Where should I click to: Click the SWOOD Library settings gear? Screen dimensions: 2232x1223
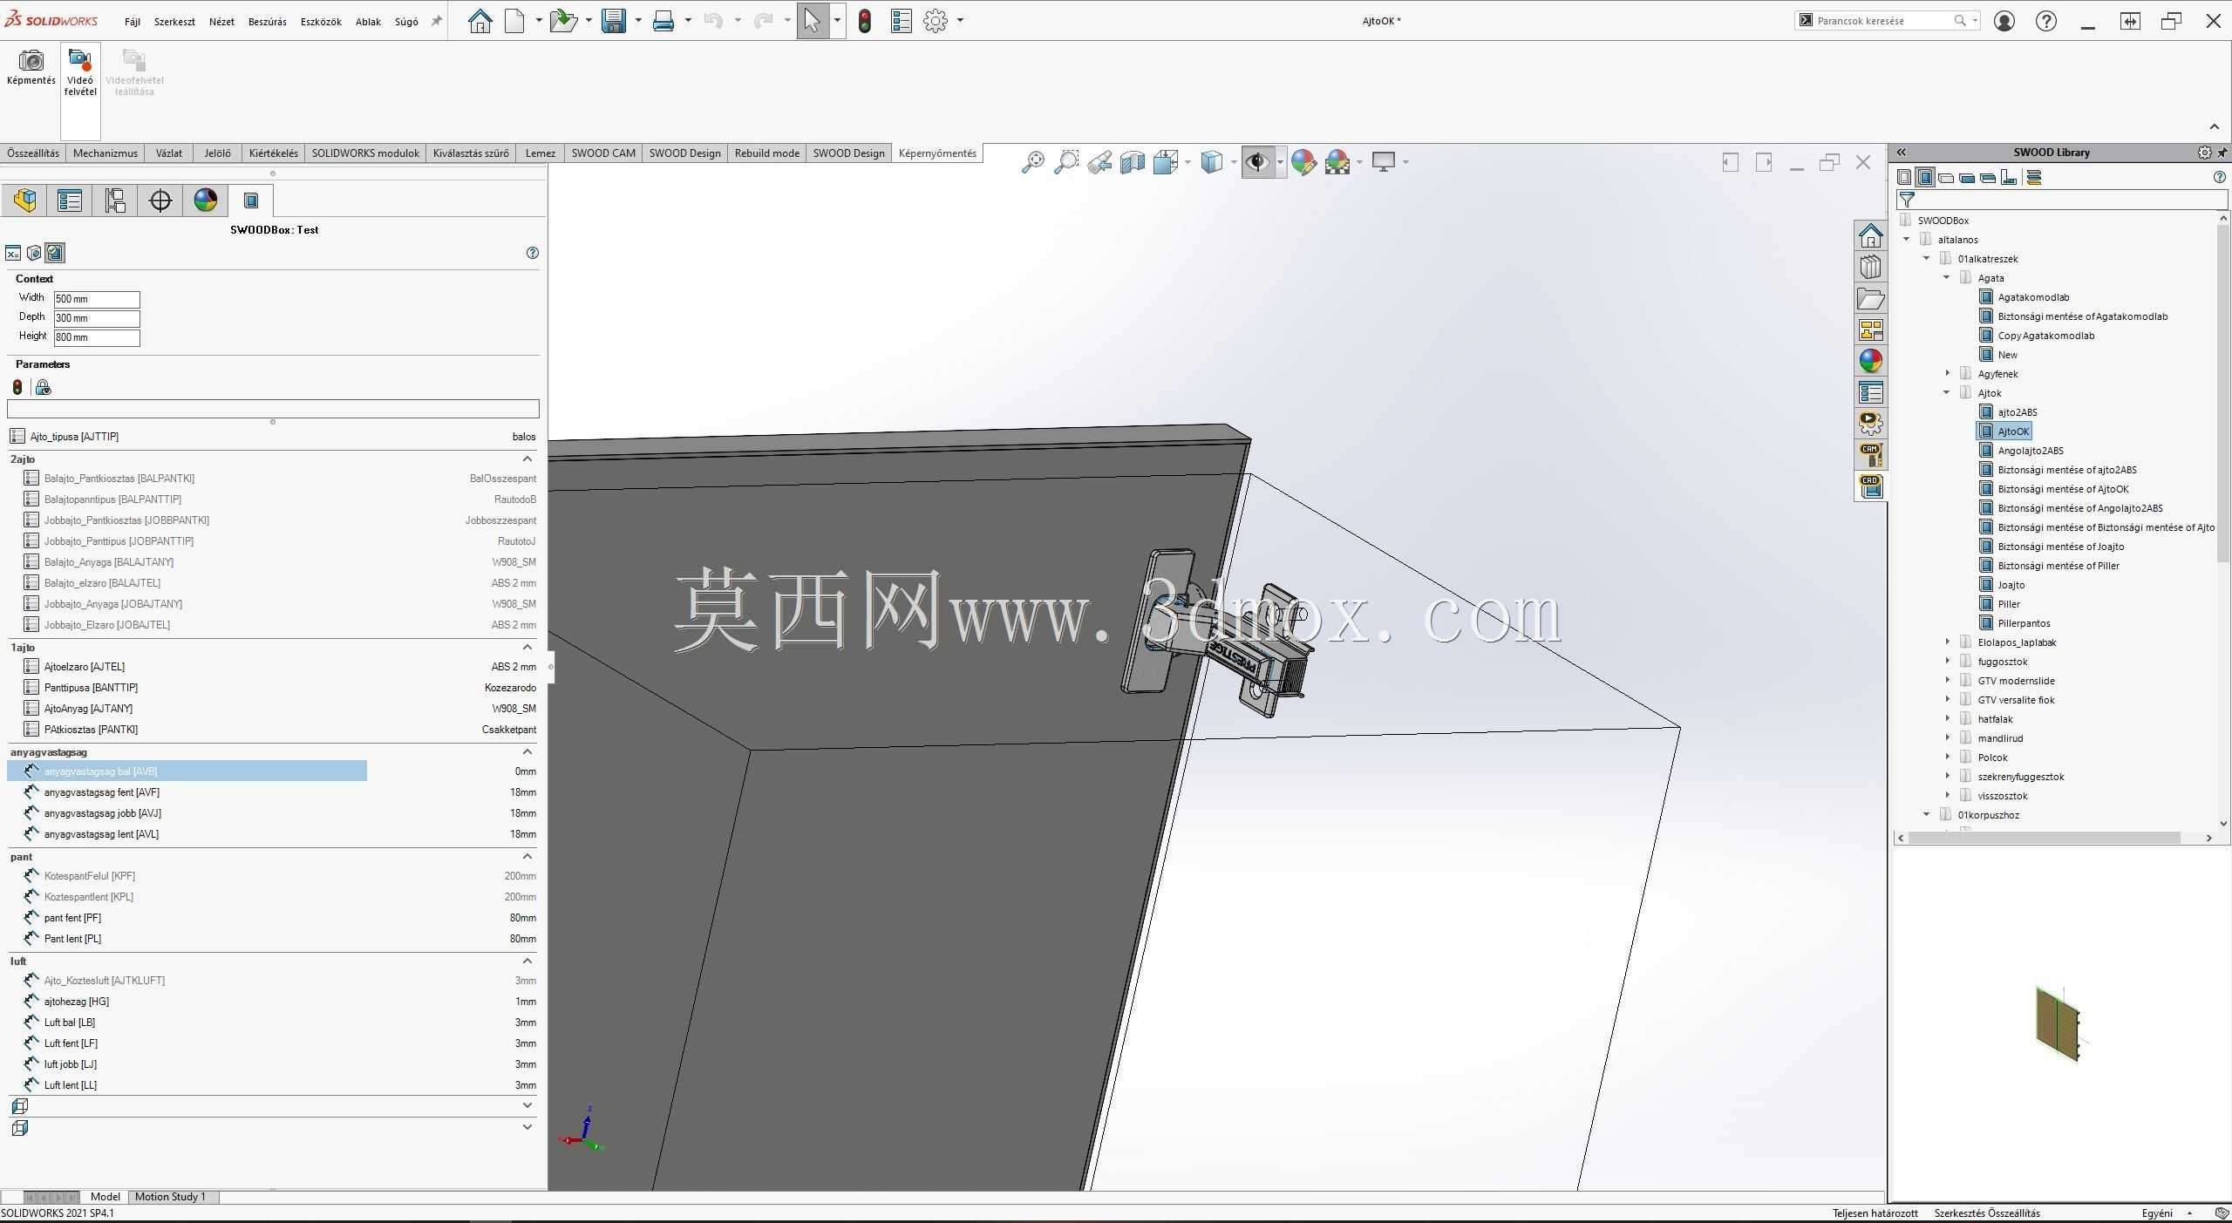coord(2204,153)
